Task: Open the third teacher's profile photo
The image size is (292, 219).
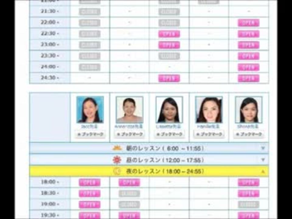Action: pos(169,109)
